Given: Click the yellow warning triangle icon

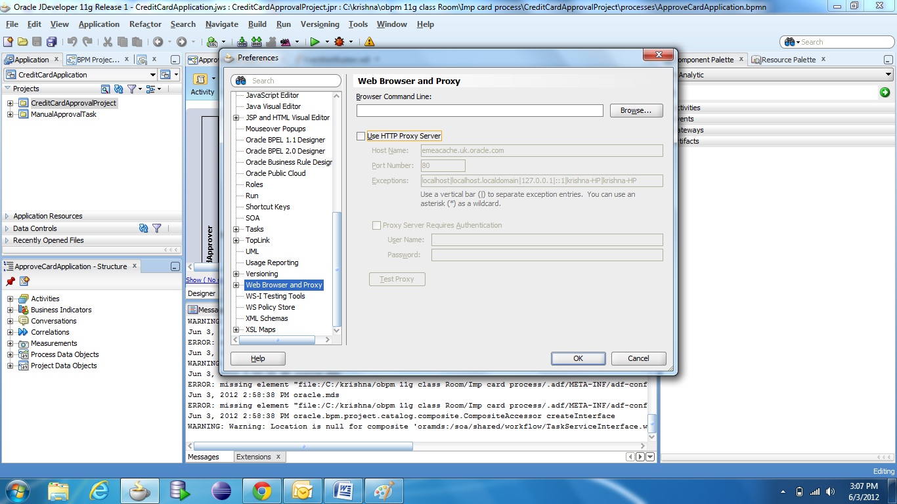Looking at the screenshot, I should point(370,41).
